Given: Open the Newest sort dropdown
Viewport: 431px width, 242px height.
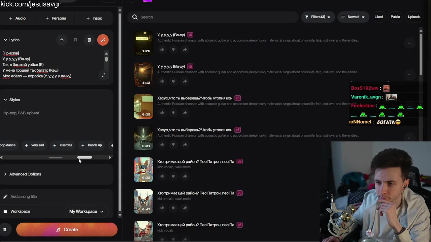Looking at the screenshot, I should pyautogui.click(x=353, y=17).
